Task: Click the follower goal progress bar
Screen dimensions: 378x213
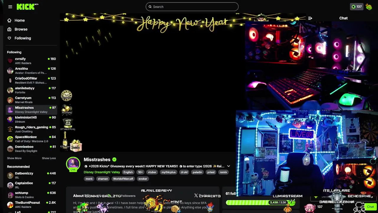Action: tap(260, 203)
